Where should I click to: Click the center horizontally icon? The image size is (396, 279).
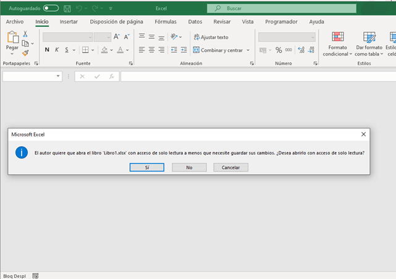(x=151, y=50)
